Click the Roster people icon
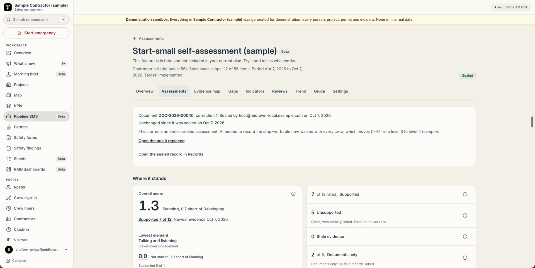 [9, 187]
